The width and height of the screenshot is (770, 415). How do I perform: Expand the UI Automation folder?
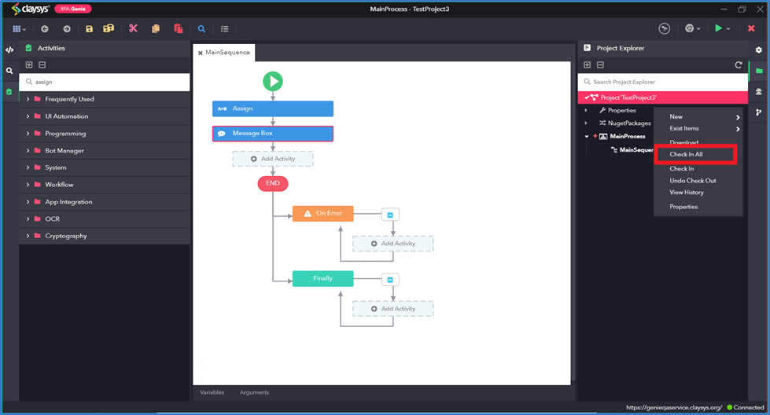point(28,116)
